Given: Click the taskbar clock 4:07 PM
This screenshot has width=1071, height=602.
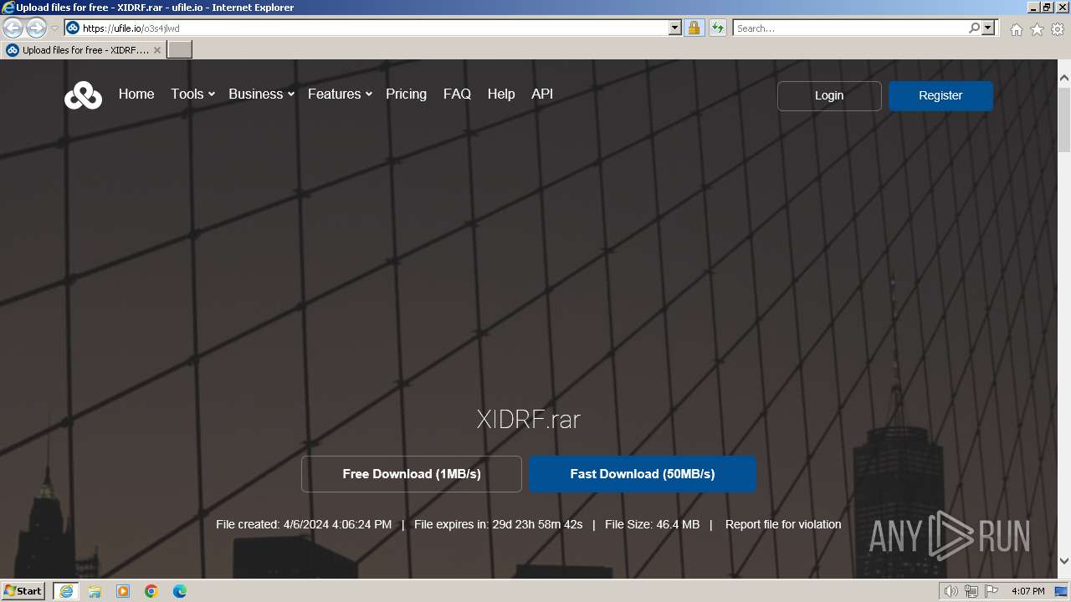Looking at the screenshot, I should [x=1027, y=591].
